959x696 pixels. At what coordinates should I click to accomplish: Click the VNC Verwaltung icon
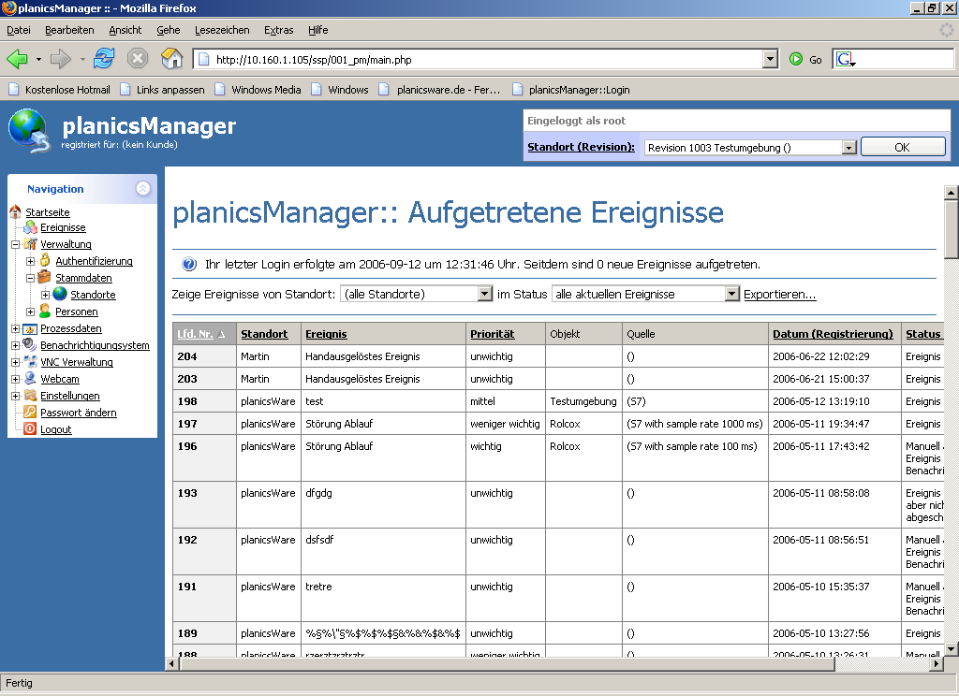click(x=30, y=362)
